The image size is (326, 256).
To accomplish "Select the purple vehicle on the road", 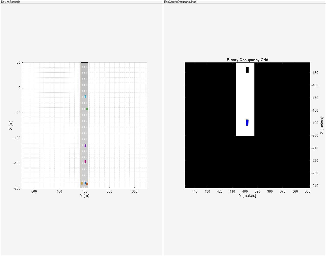I will 85,146.
